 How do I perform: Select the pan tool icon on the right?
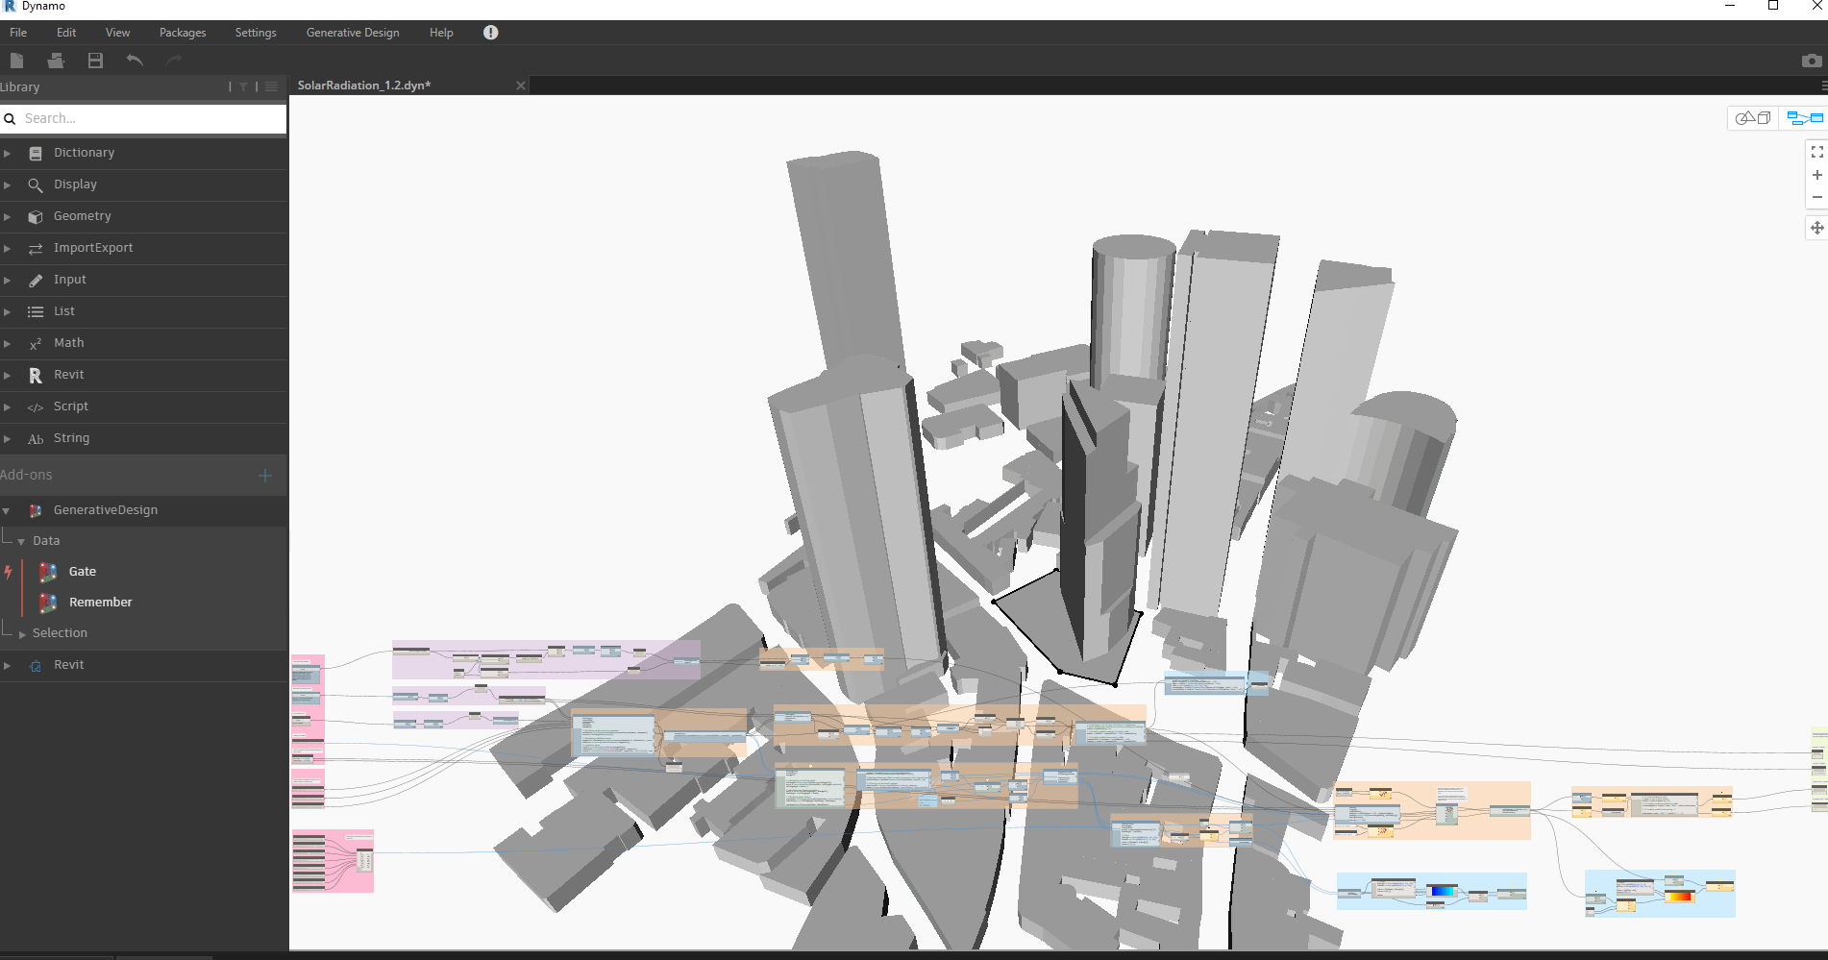[x=1816, y=228]
